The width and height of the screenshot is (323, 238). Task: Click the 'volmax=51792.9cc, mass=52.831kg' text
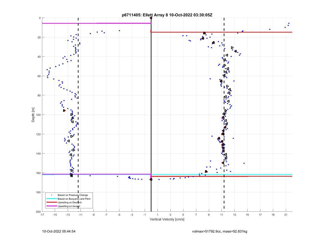coord(220,231)
